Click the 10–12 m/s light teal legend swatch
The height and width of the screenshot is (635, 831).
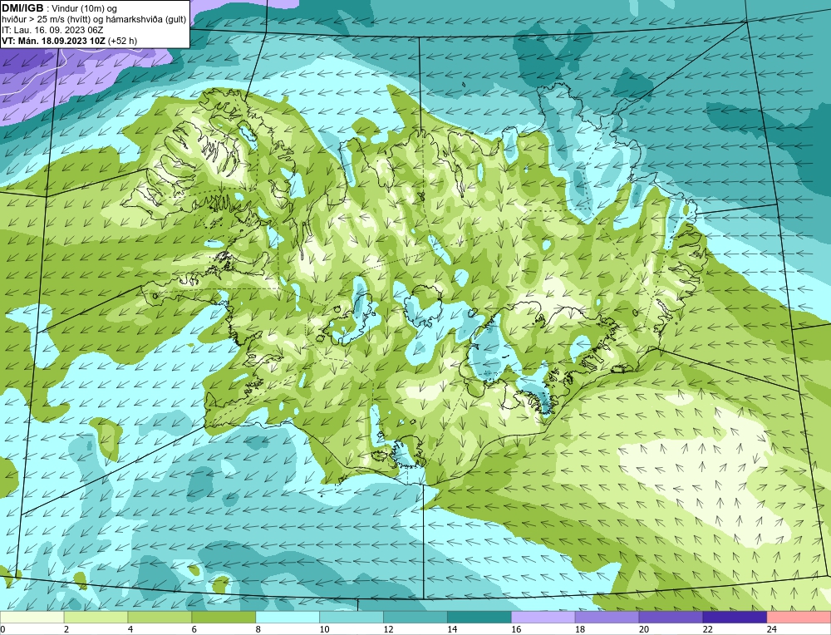(352, 618)
